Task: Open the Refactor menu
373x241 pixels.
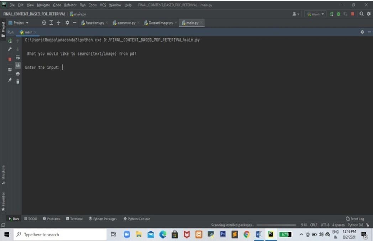Action: click(x=70, y=5)
